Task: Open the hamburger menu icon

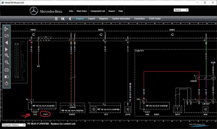Action: point(56,19)
